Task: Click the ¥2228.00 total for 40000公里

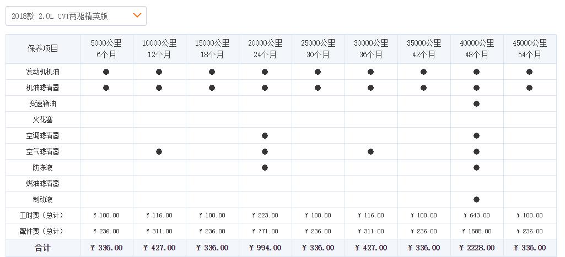Action: [x=476, y=248]
